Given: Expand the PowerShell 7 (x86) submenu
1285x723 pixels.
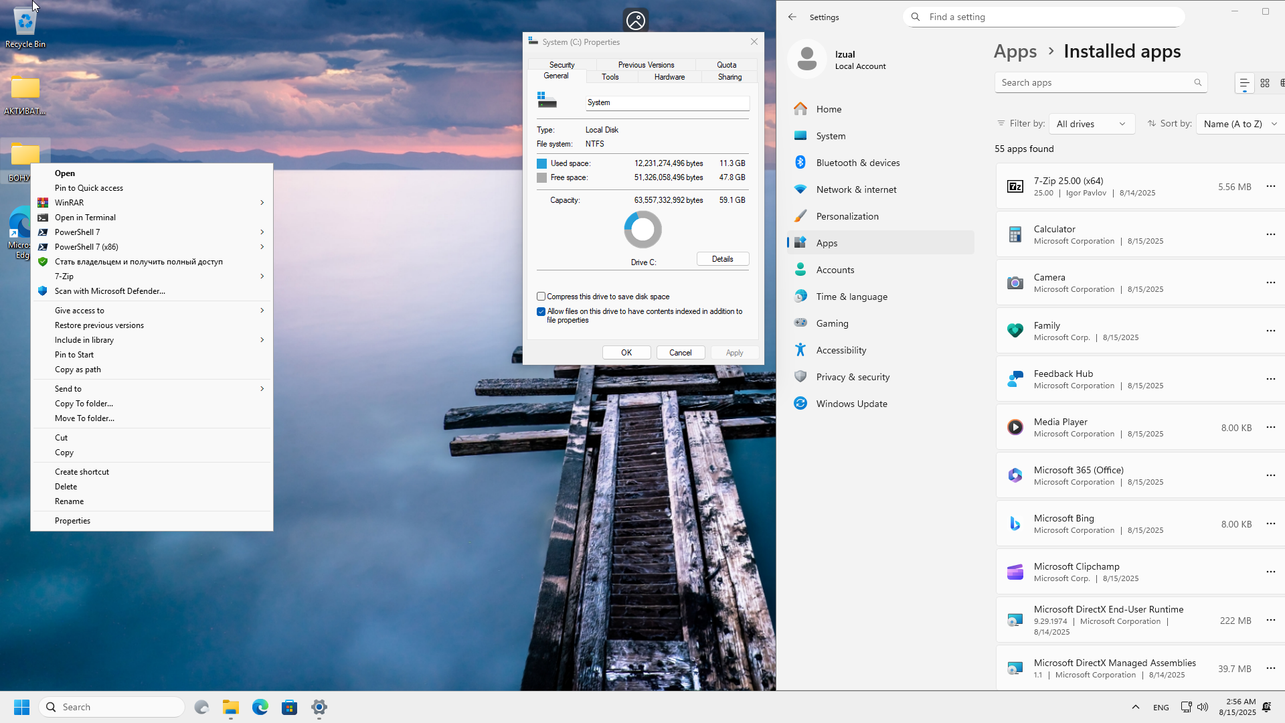Looking at the screenshot, I should click(x=152, y=247).
